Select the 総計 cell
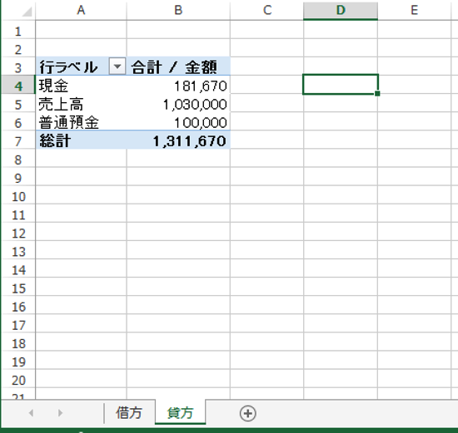 [x=81, y=140]
